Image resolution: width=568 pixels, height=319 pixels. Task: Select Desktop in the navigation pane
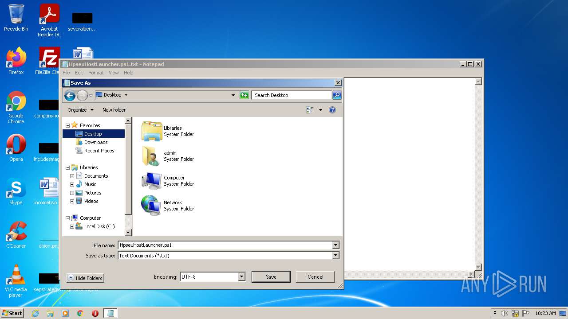(94, 134)
